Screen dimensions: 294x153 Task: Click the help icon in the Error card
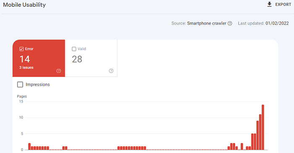(x=59, y=71)
